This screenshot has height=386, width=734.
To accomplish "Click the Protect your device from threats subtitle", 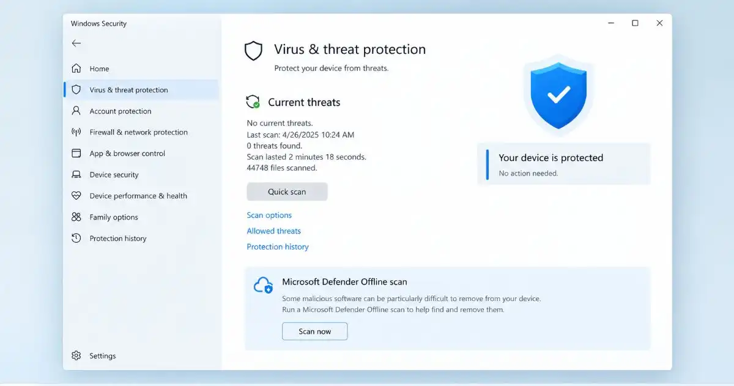I will click(x=332, y=69).
